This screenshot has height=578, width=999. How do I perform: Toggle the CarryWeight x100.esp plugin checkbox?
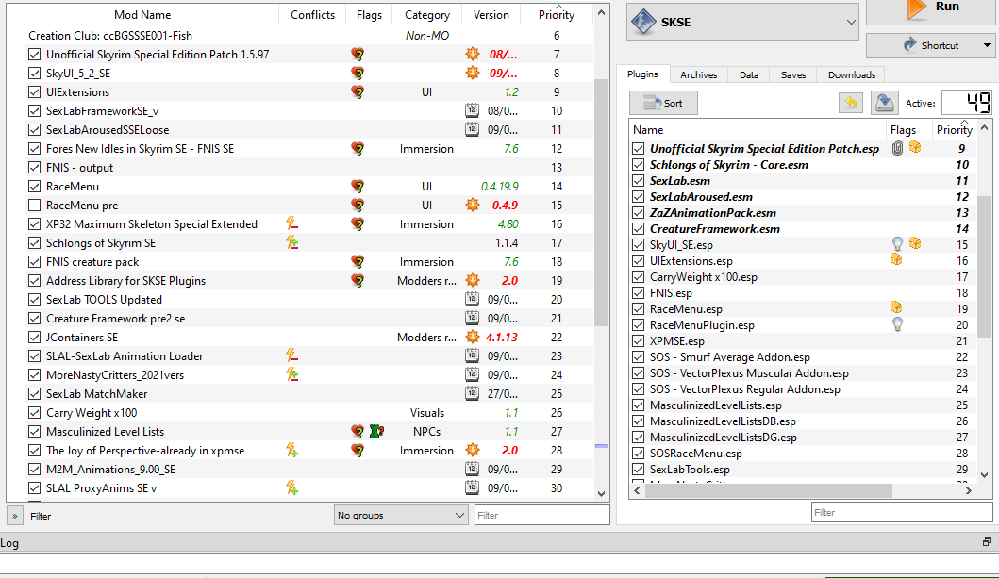639,277
